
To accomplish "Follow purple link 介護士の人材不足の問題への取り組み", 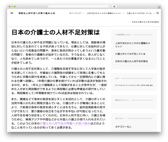I will (x=65, y=124).
